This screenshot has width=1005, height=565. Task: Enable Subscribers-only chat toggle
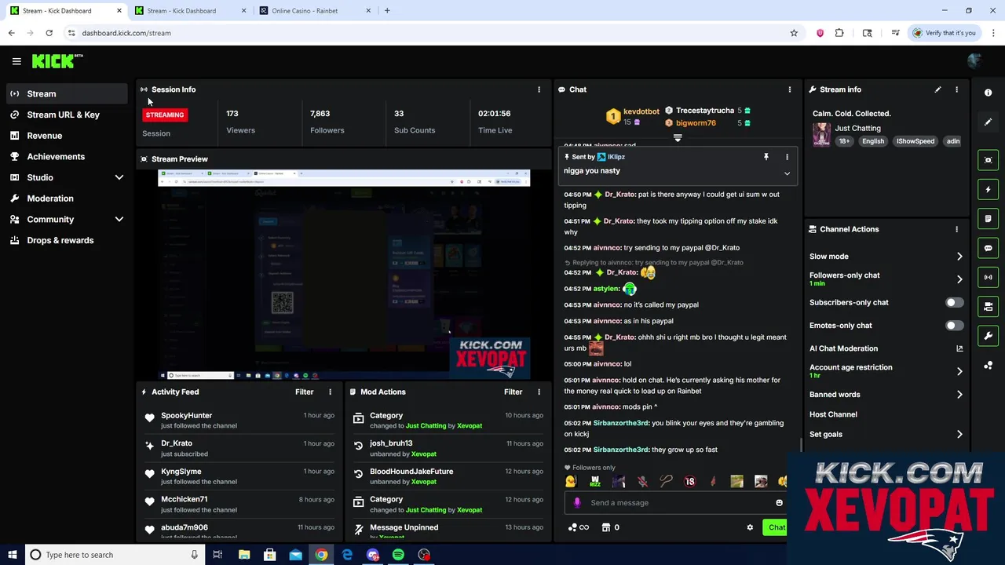coord(954,302)
